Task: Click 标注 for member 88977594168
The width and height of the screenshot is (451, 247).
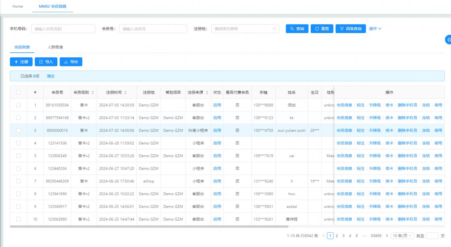Action: tap(361, 118)
